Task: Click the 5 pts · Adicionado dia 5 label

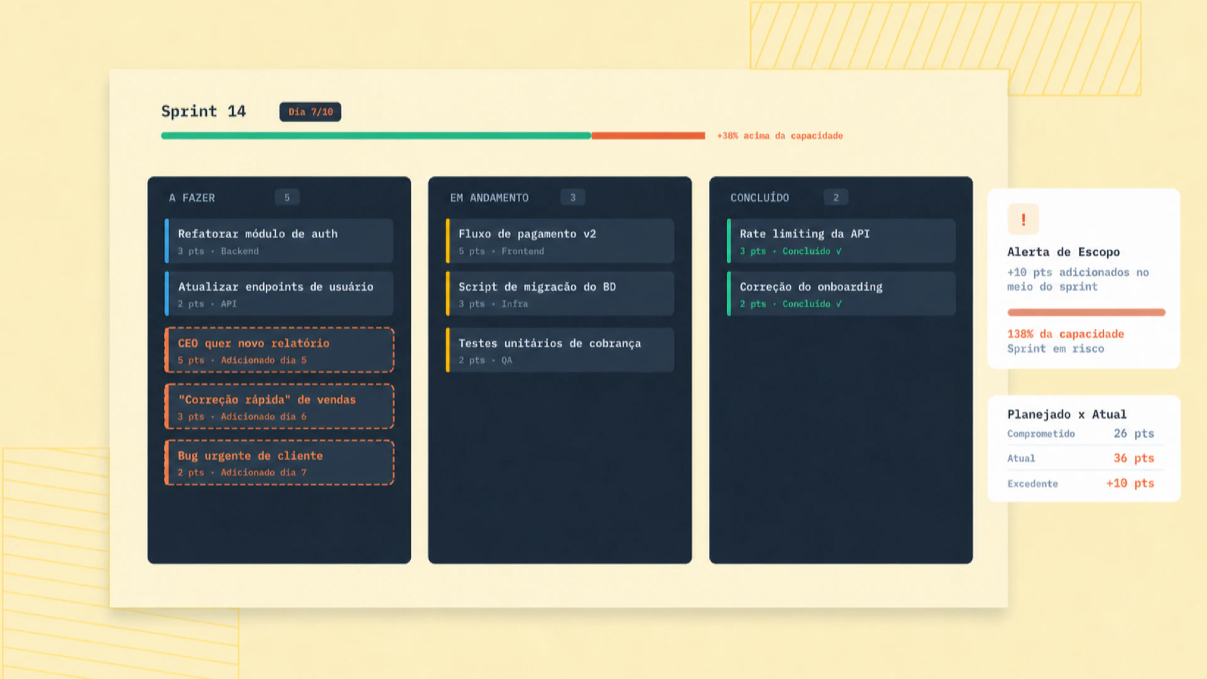Action: [242, 361]
